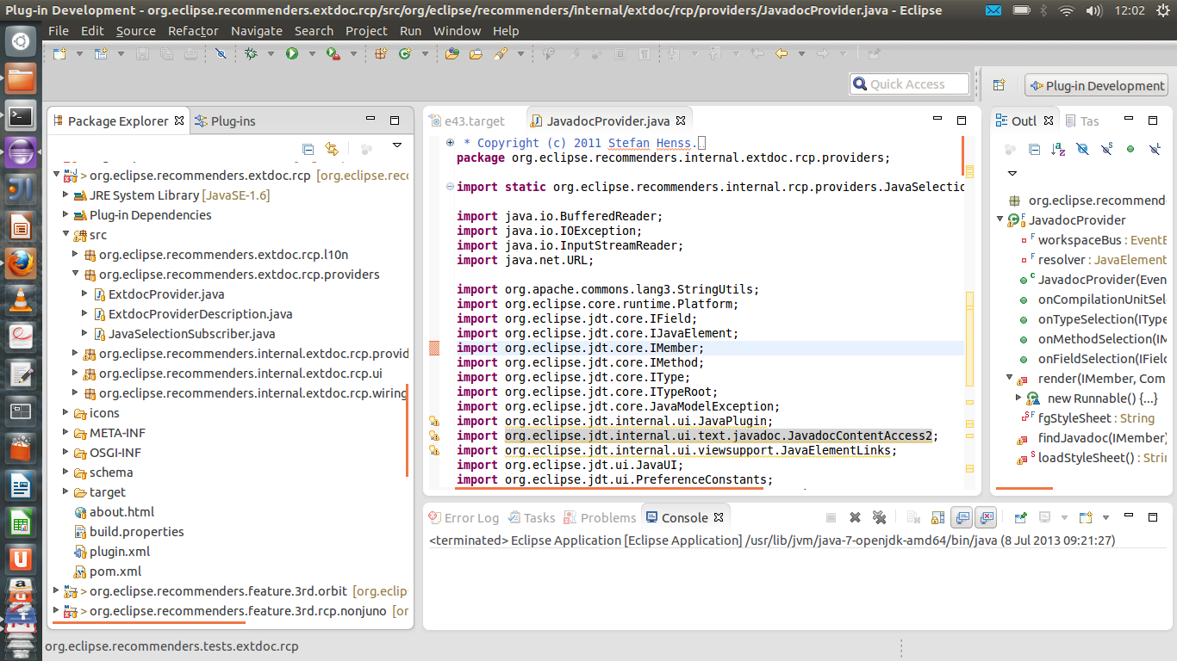Click the Debug bug icon in toolbar
Viewport: 1177px width, 661px height.
point(251,53)
